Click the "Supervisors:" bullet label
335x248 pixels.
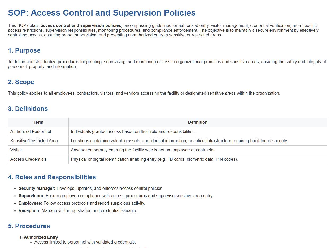point(32,196)
